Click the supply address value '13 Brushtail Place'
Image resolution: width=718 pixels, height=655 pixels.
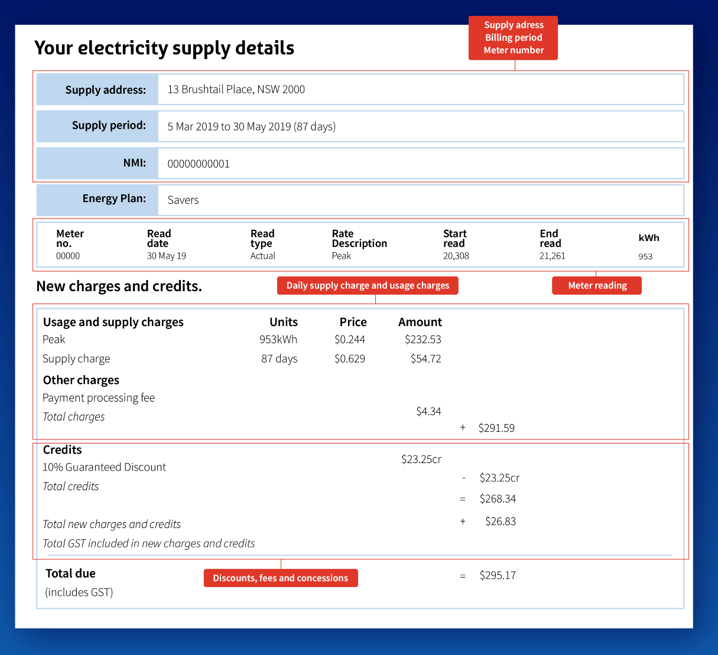[x=236, y=90]
